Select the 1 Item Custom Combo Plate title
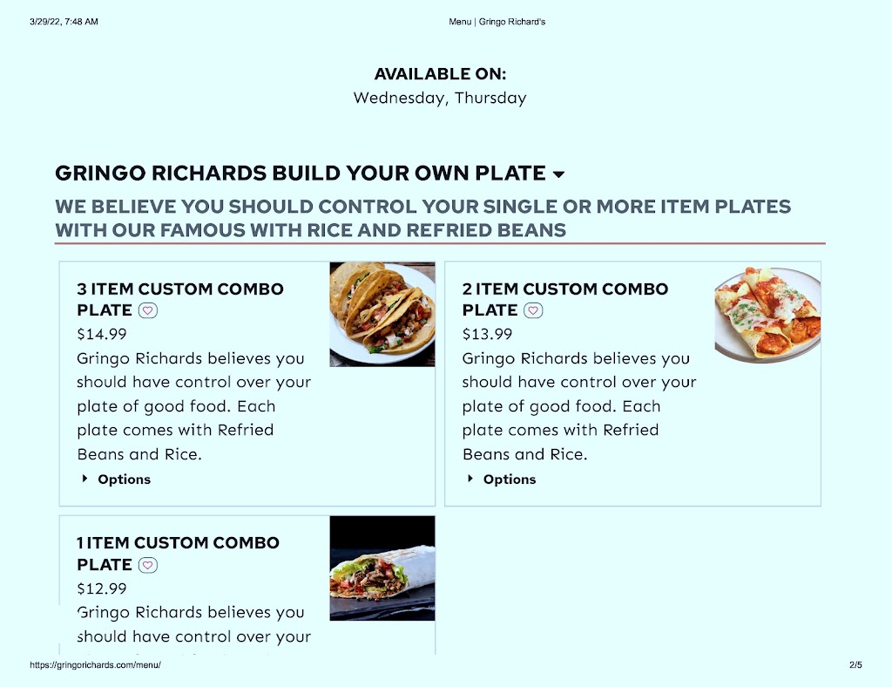 tap(178, 554)
